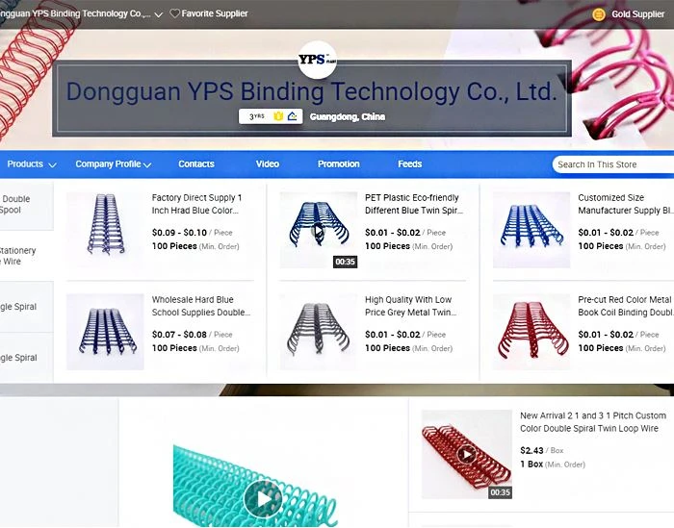Click the Gold Supplier label

pos(637,14)
